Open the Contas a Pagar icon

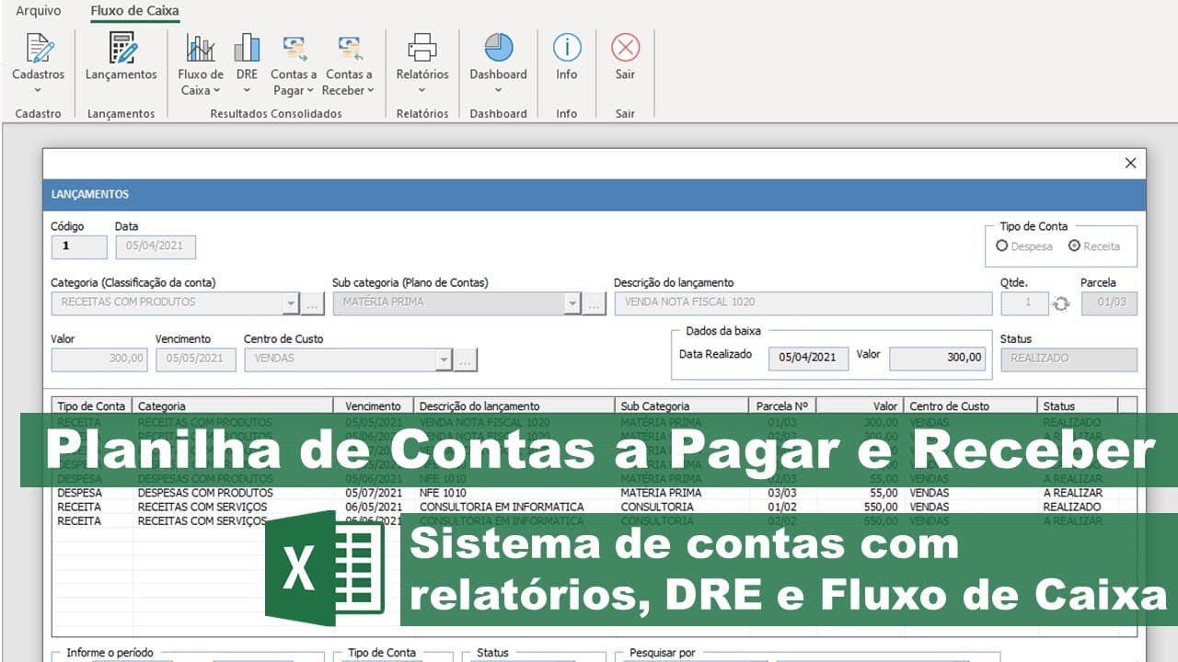294,48
